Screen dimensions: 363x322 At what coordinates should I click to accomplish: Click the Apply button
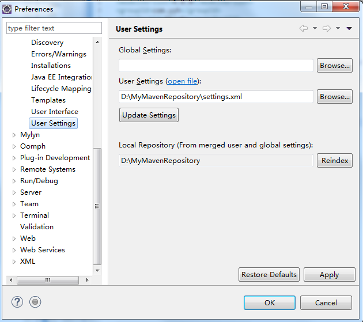330,275
